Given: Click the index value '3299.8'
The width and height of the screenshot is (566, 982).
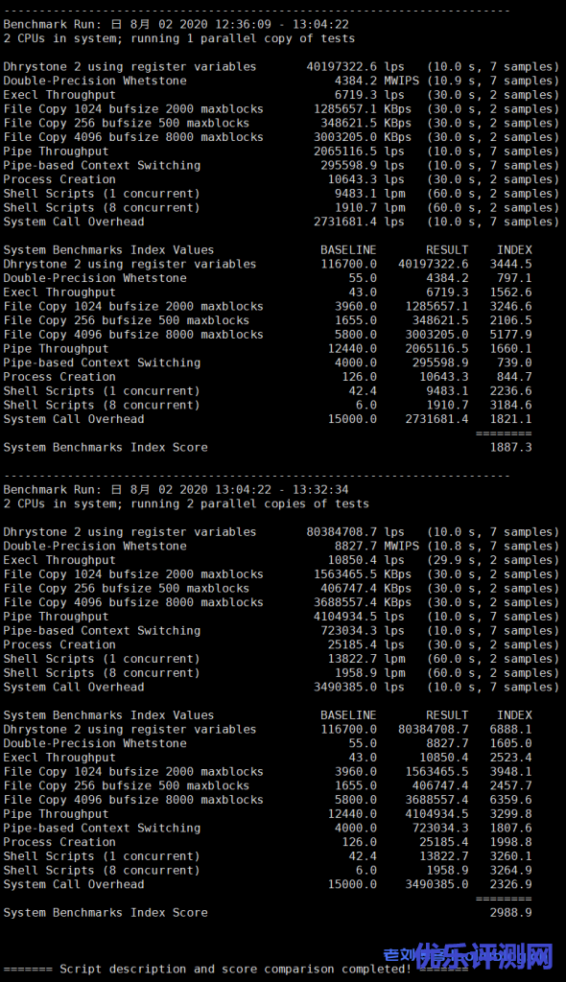Looking at the screenshot, I should [x=511, y=813].
